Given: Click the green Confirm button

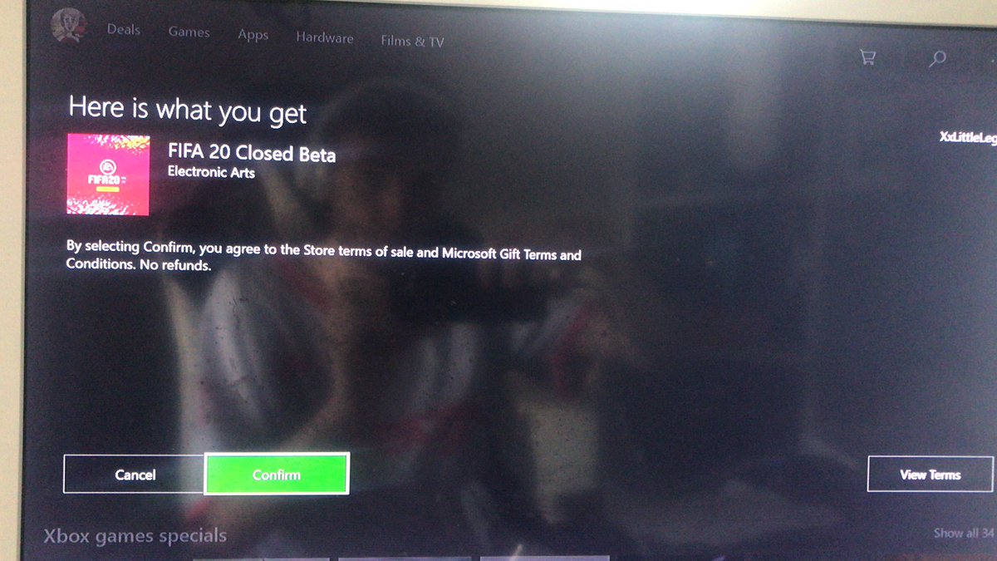Looking at the screenshot, I should [277, 475].
